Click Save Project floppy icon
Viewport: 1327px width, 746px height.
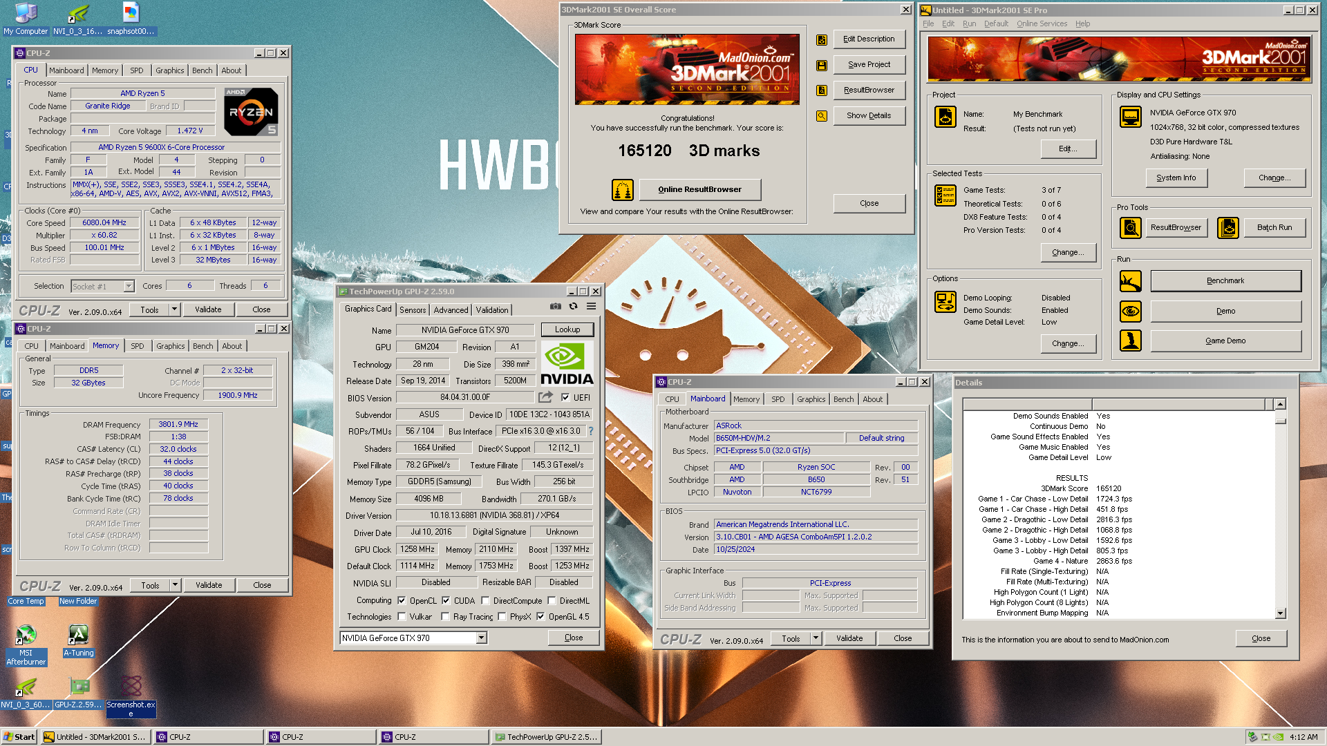822,65
